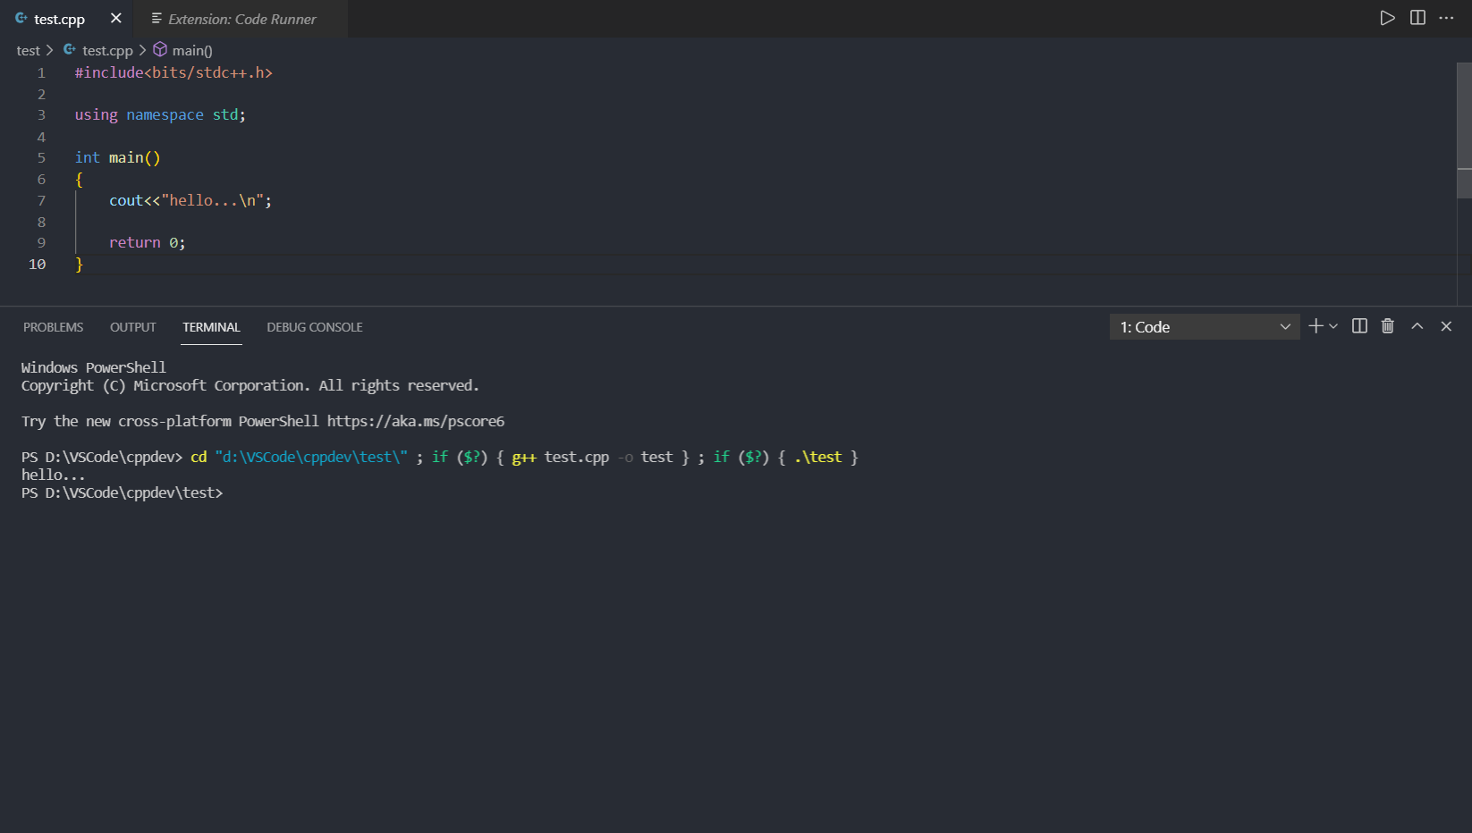Open the new terminal profile chevron dropdown
This screenshot has height=833, width=1472.
click(x=1332, y=326)
